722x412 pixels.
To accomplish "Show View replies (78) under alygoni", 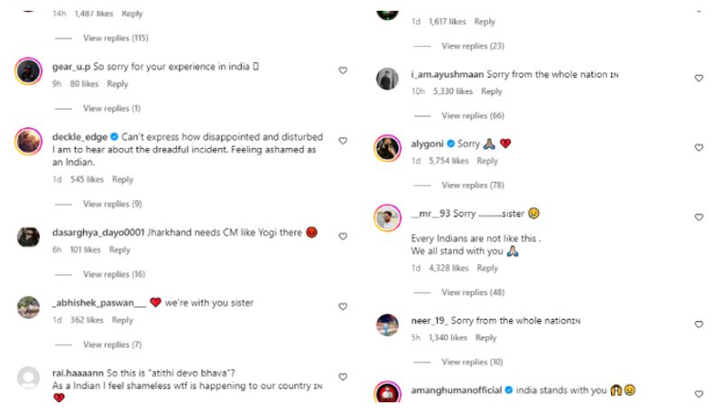I will [x=472, y=185].
